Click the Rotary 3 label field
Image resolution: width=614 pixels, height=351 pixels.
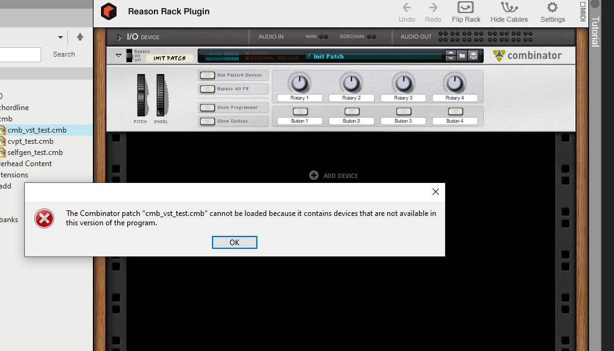[403, 98]
